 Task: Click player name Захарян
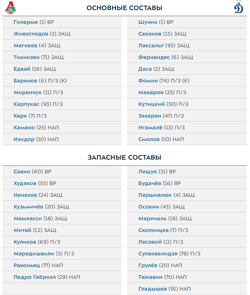[x=149, y=116]
